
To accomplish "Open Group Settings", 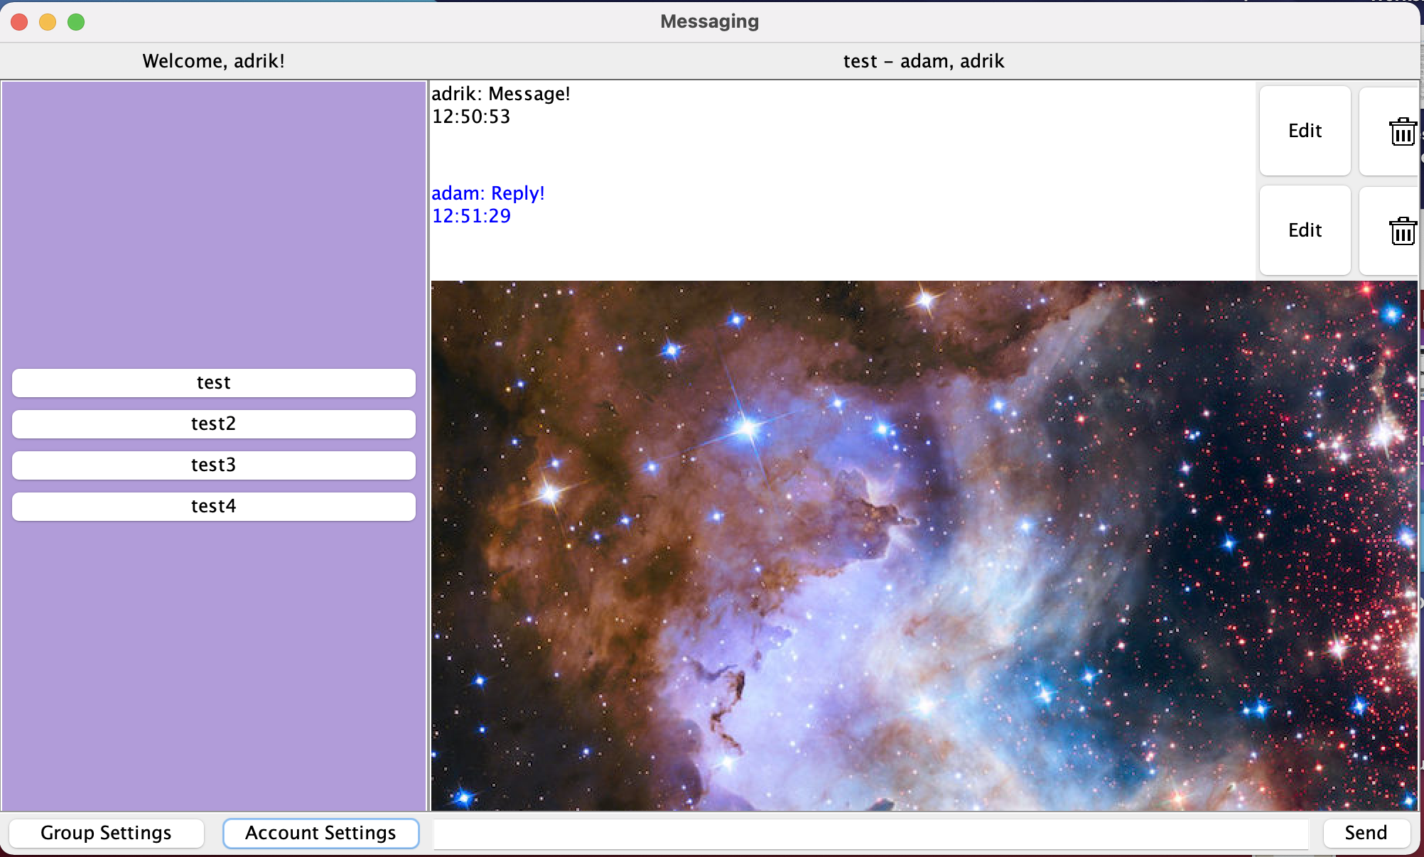I will pos(106,833).
